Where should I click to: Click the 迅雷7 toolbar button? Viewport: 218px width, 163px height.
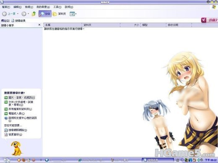(209, 20)
